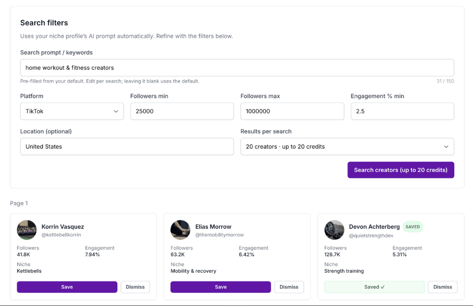Click the Pre-filled from your default hint text
Image resolution: width=473 pixels, height=306 pixels.
[110, 81]
